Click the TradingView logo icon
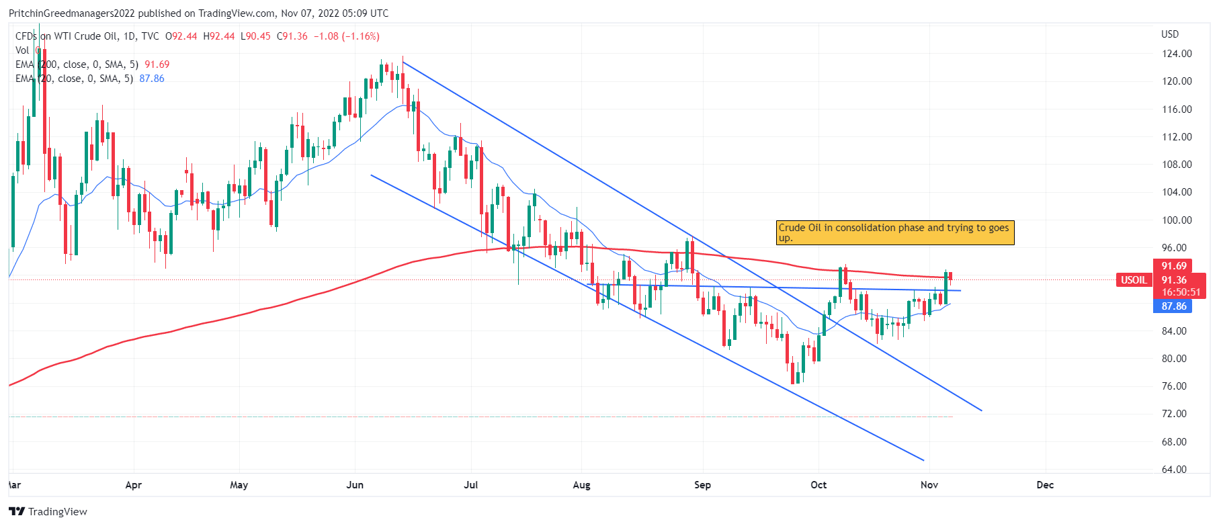 coord(17,511)
